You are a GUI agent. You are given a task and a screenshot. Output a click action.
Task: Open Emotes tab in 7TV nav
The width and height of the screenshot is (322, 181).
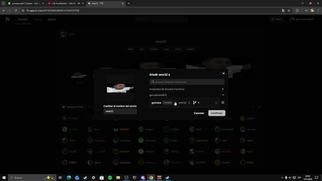point(23,19)
